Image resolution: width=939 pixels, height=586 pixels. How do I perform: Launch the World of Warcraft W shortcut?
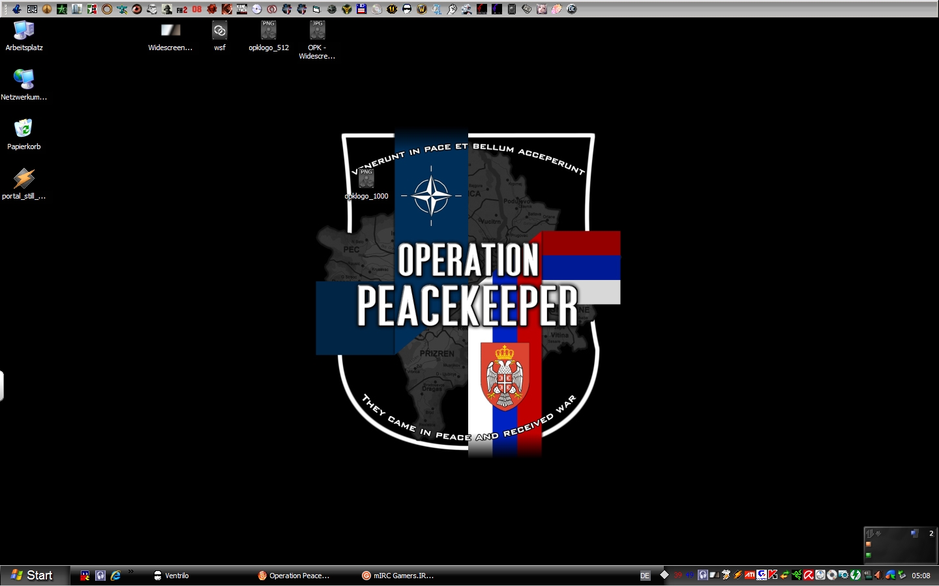pyautogui.click(x=421, y=9)
